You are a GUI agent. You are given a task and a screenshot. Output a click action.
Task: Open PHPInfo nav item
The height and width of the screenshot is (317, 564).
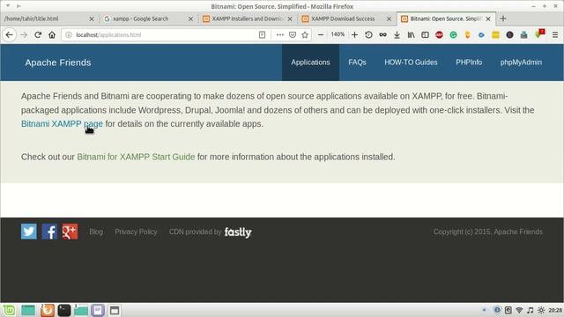click(x=469, y=63)
